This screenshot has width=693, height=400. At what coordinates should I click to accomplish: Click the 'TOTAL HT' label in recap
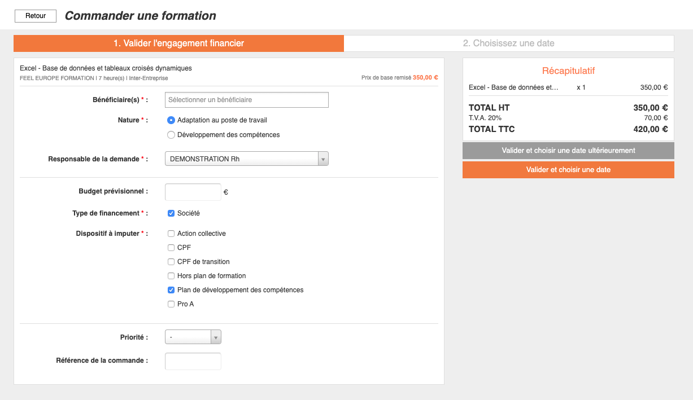[489, 108]
